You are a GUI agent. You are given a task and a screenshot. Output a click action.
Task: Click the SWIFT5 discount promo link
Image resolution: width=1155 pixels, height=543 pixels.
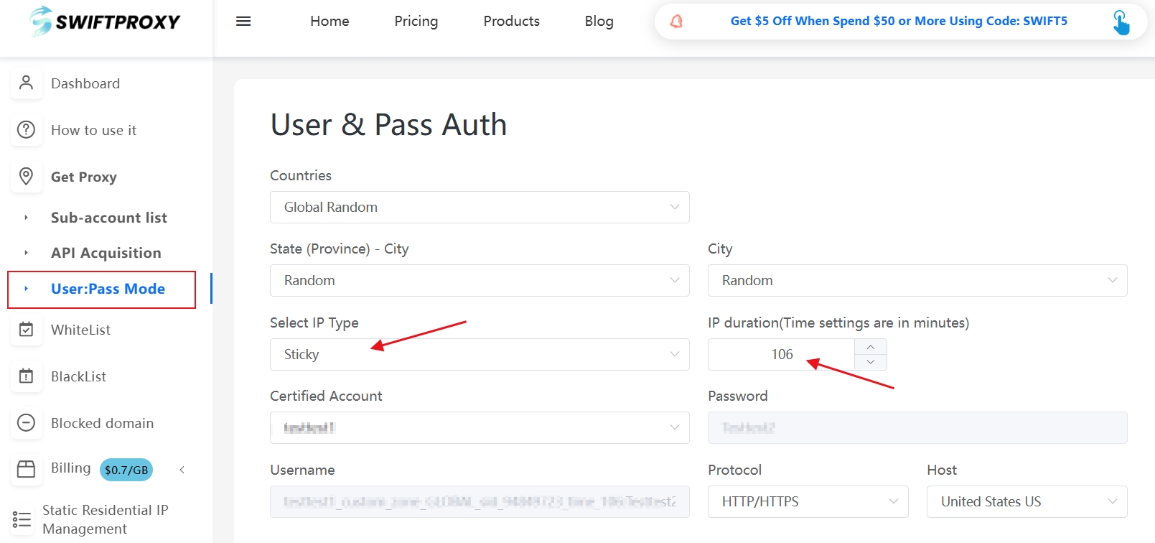pos(898,22)
